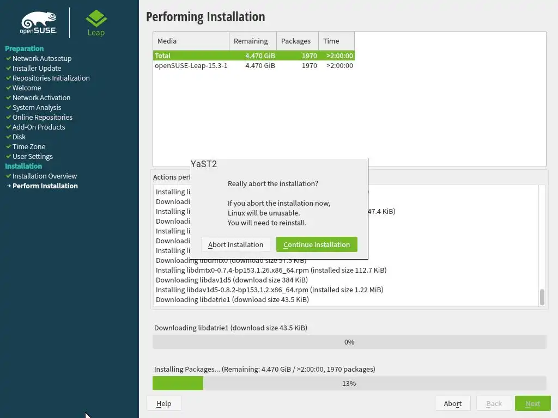Image resolution: width=558 pixels, height=418 pixels.
Task: Click the Installation section heading
Action: 23,166
